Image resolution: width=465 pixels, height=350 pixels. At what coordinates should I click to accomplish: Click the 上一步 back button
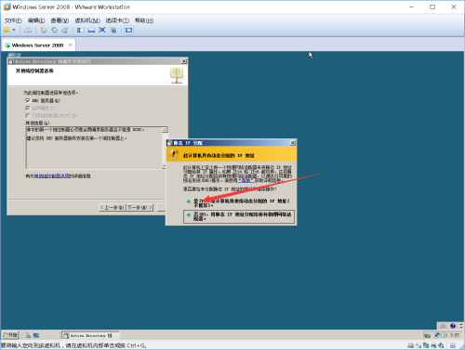point(113,207)
